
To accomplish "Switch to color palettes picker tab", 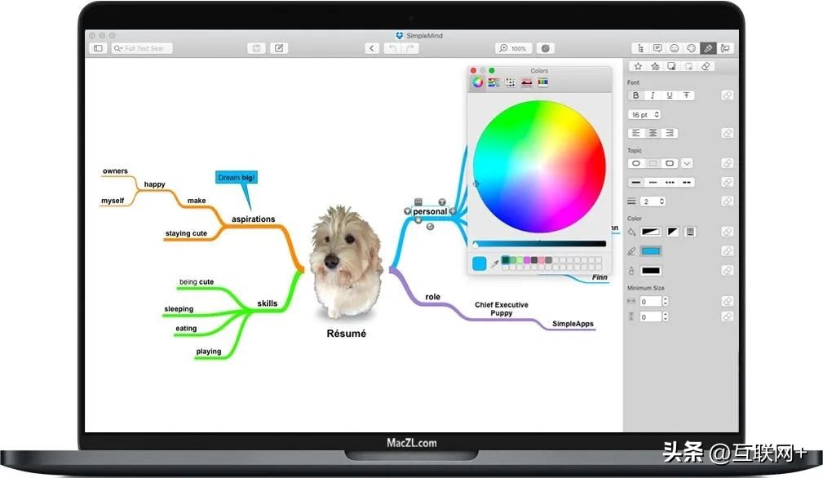I will pos(510,82).
